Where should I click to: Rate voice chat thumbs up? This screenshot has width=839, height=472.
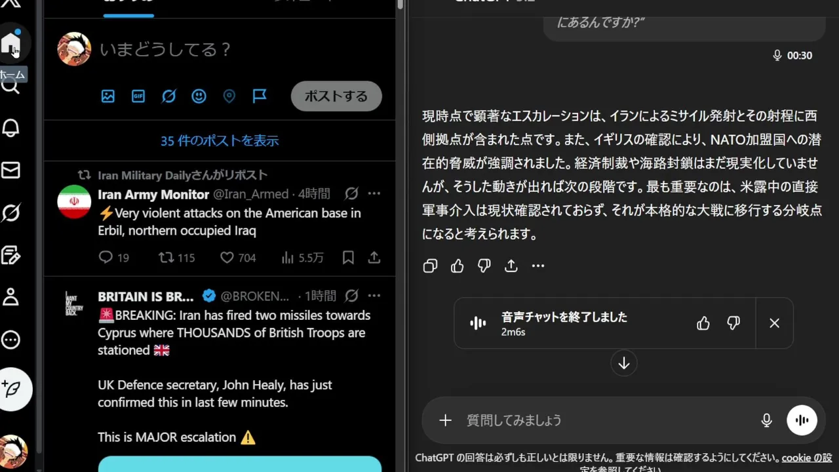(x=703, y=323)
